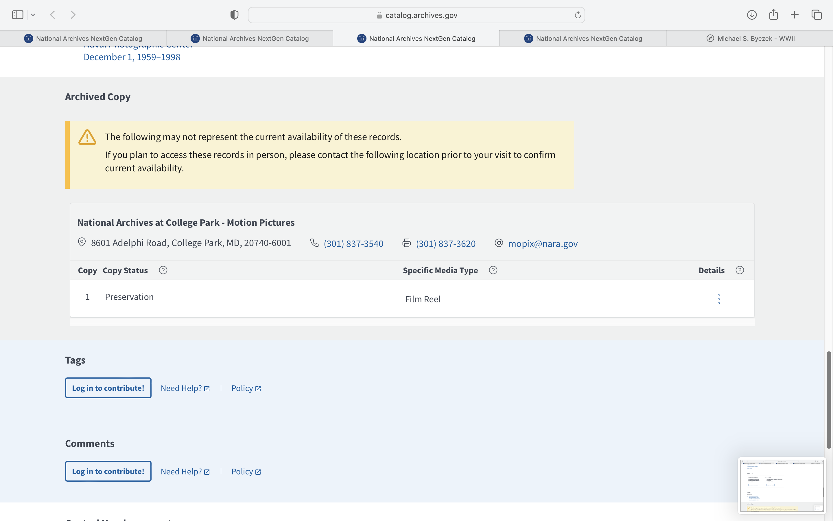Reload page using refresh icon
Image resolution: width=833 pixels, height=521 pixels.
(578, 15)
